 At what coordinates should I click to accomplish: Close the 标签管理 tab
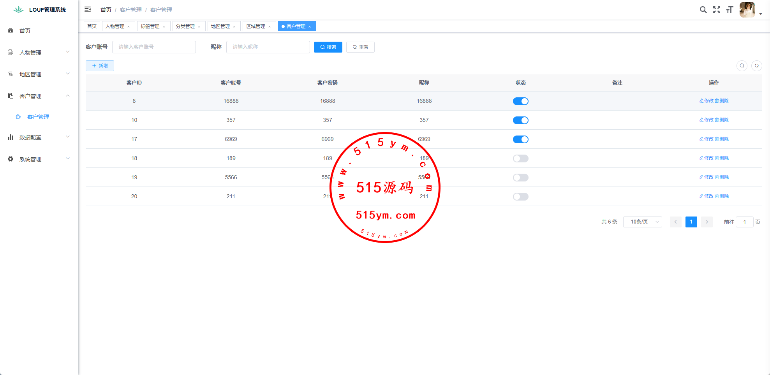tap(164, 26)
